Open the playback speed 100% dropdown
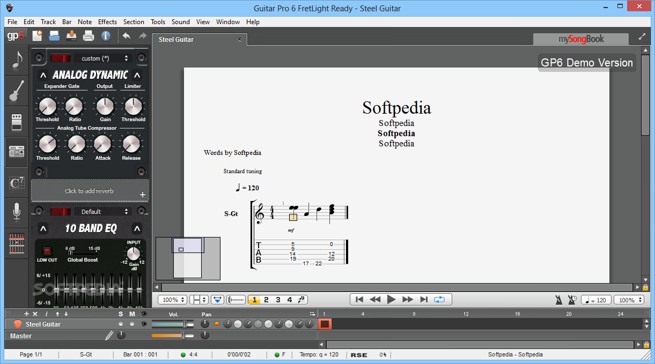 (x=629, y=300)
